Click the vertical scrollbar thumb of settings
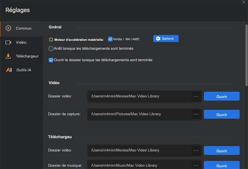The height and width of the screenshot is (169, 248). pos(246,55)
